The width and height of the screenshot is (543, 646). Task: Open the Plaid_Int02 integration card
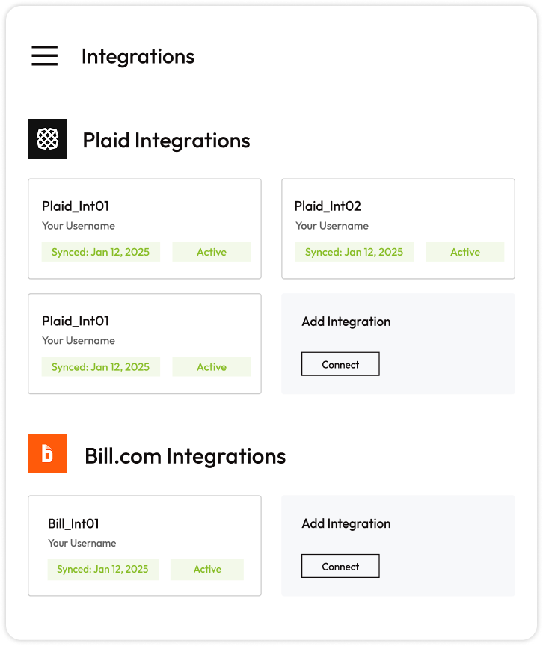(399, 229)
